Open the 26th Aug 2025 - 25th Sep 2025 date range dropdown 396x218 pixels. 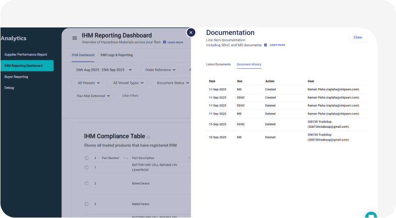point(104,70)
